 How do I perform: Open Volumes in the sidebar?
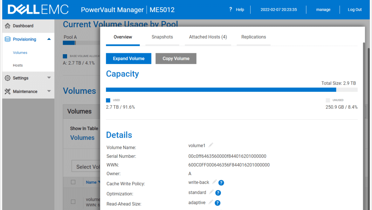pos(20,53)
